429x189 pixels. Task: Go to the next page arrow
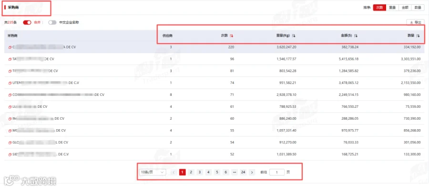[x=252, y=172]
